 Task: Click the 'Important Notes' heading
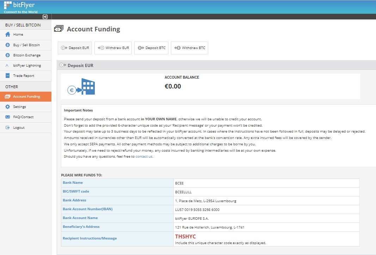click(78, 110)
